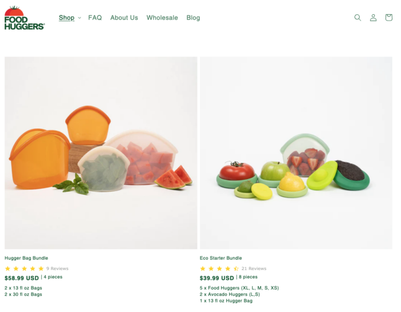Click the Food Huggers tomato logo
The height and width of the screenshot is (312, 401).
25,18
